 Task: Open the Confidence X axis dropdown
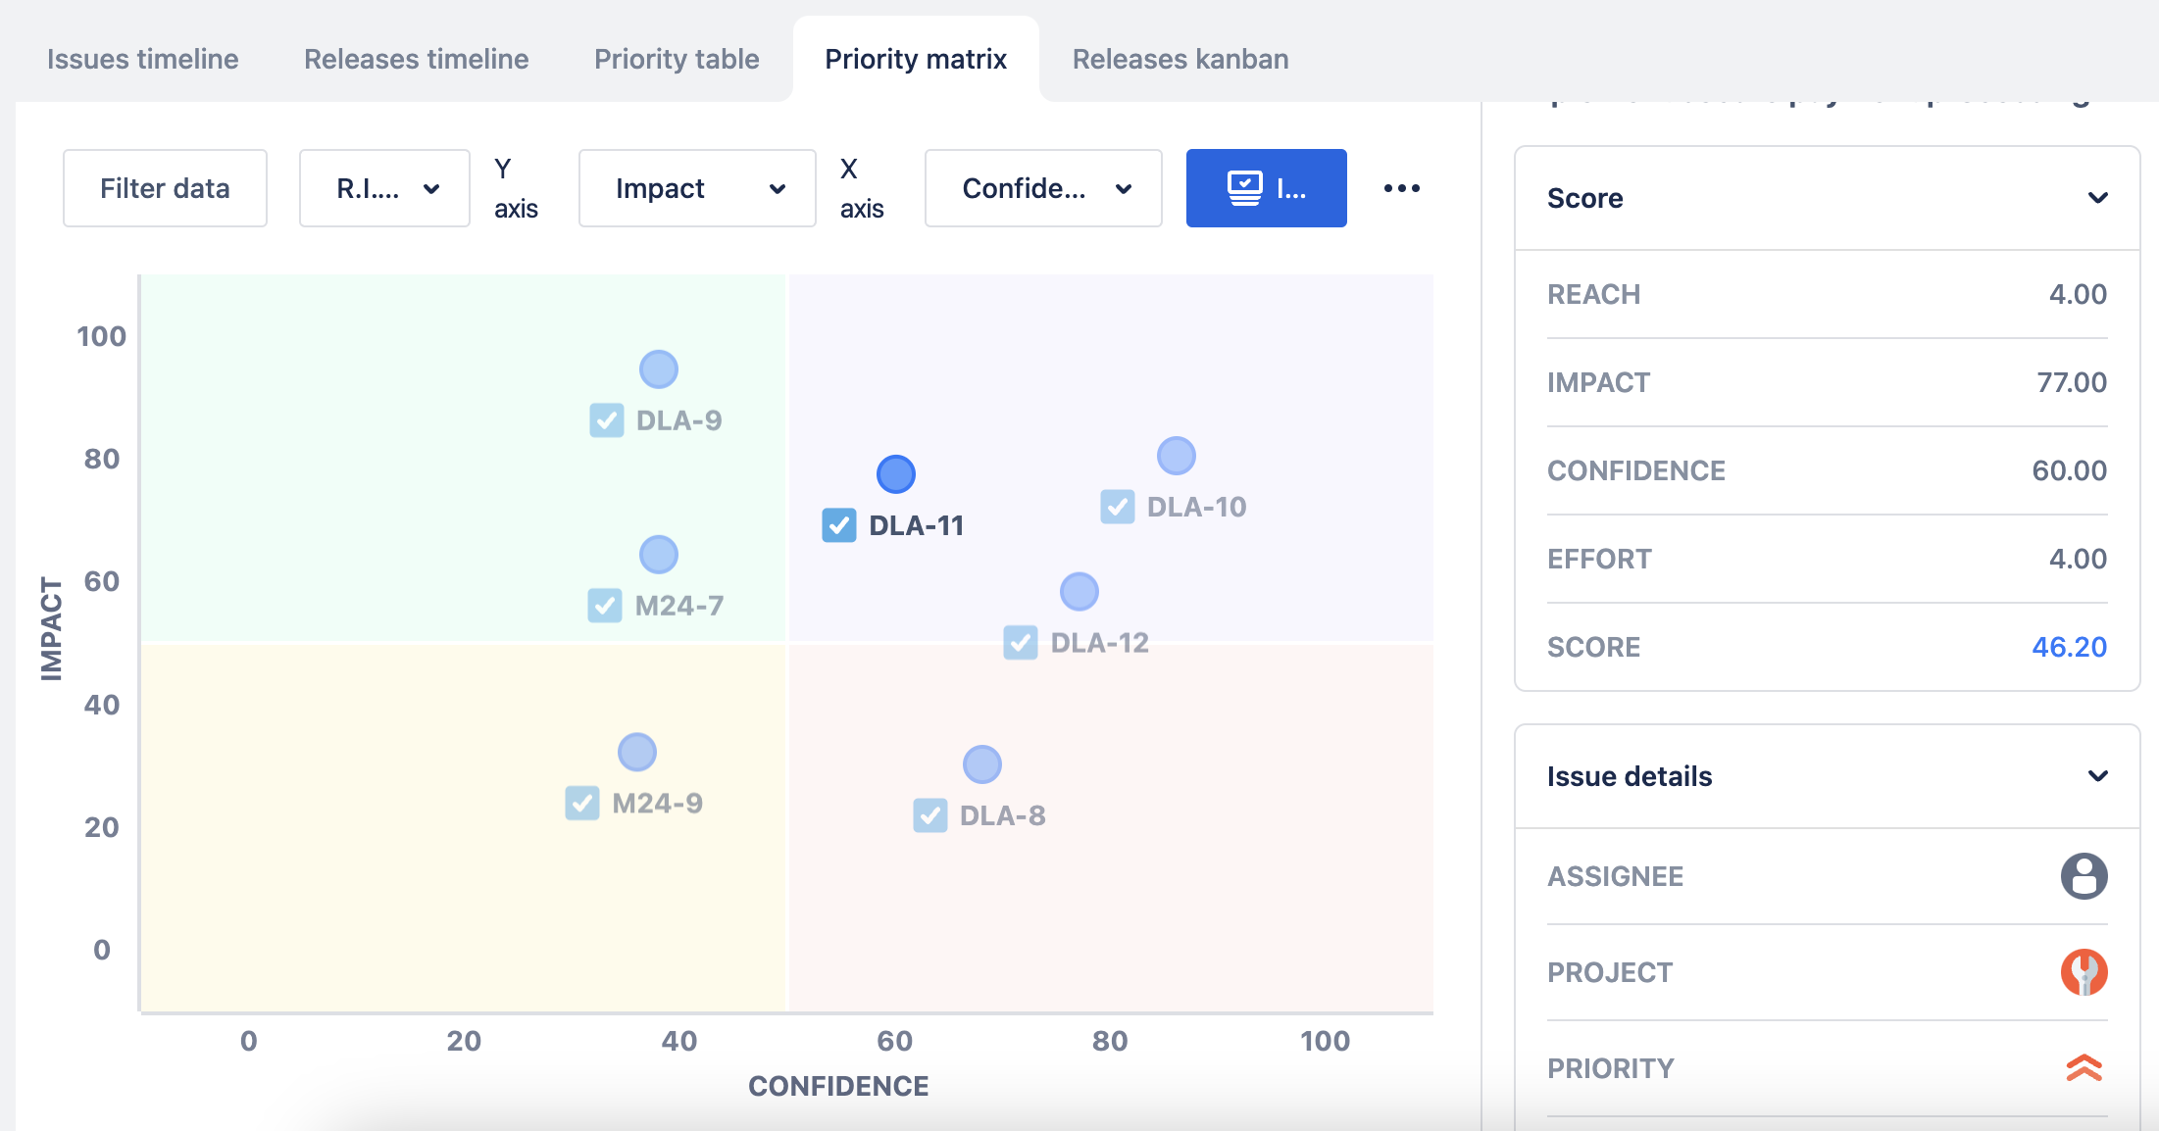(x=1043, y=188)
